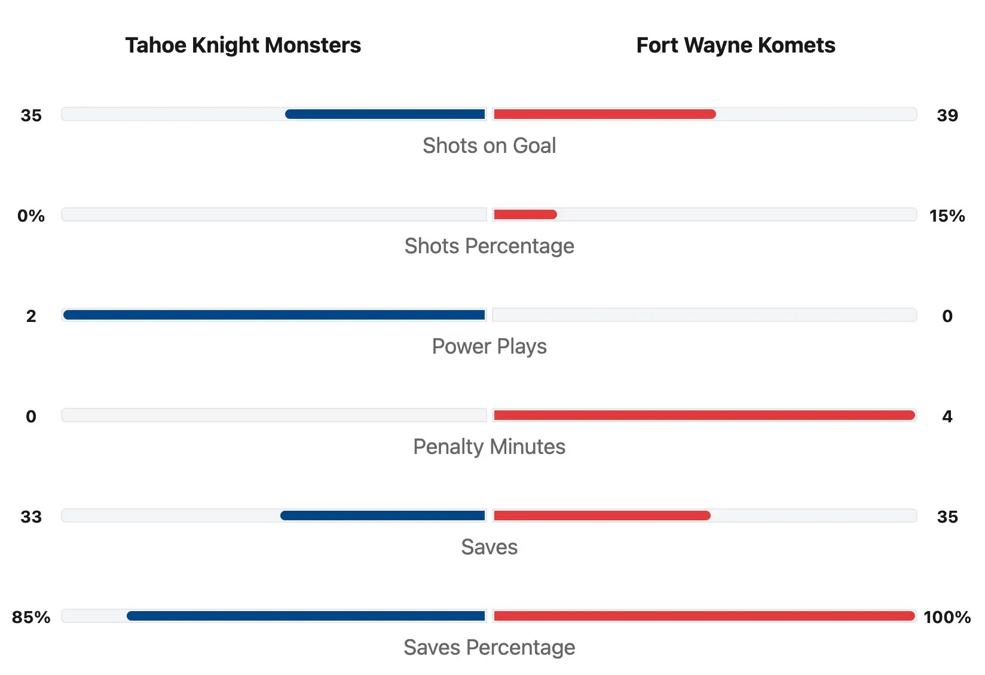Click the red Saves bar
Image resolution: width=985 pixels, height=675 pixels.
602,516
